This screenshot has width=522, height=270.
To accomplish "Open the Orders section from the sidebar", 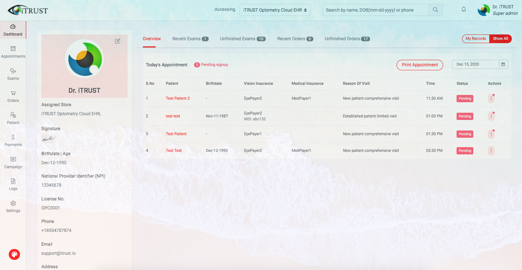I will [13, 95].
